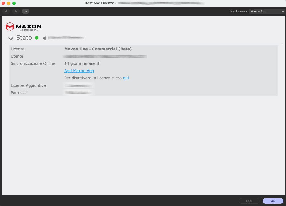Image resolution: width=286 pixels, height=206 pixels.
Task: Confirm with the OK button
Action: point(273,201)
